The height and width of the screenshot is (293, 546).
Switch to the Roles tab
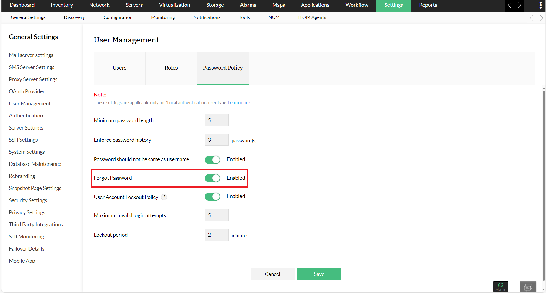pyautogui.click(x=171, y=68)
